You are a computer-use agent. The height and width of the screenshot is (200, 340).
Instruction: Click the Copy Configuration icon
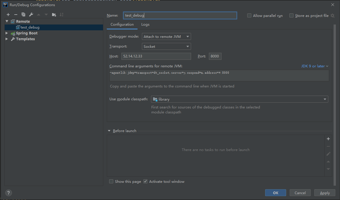(23, 15)
